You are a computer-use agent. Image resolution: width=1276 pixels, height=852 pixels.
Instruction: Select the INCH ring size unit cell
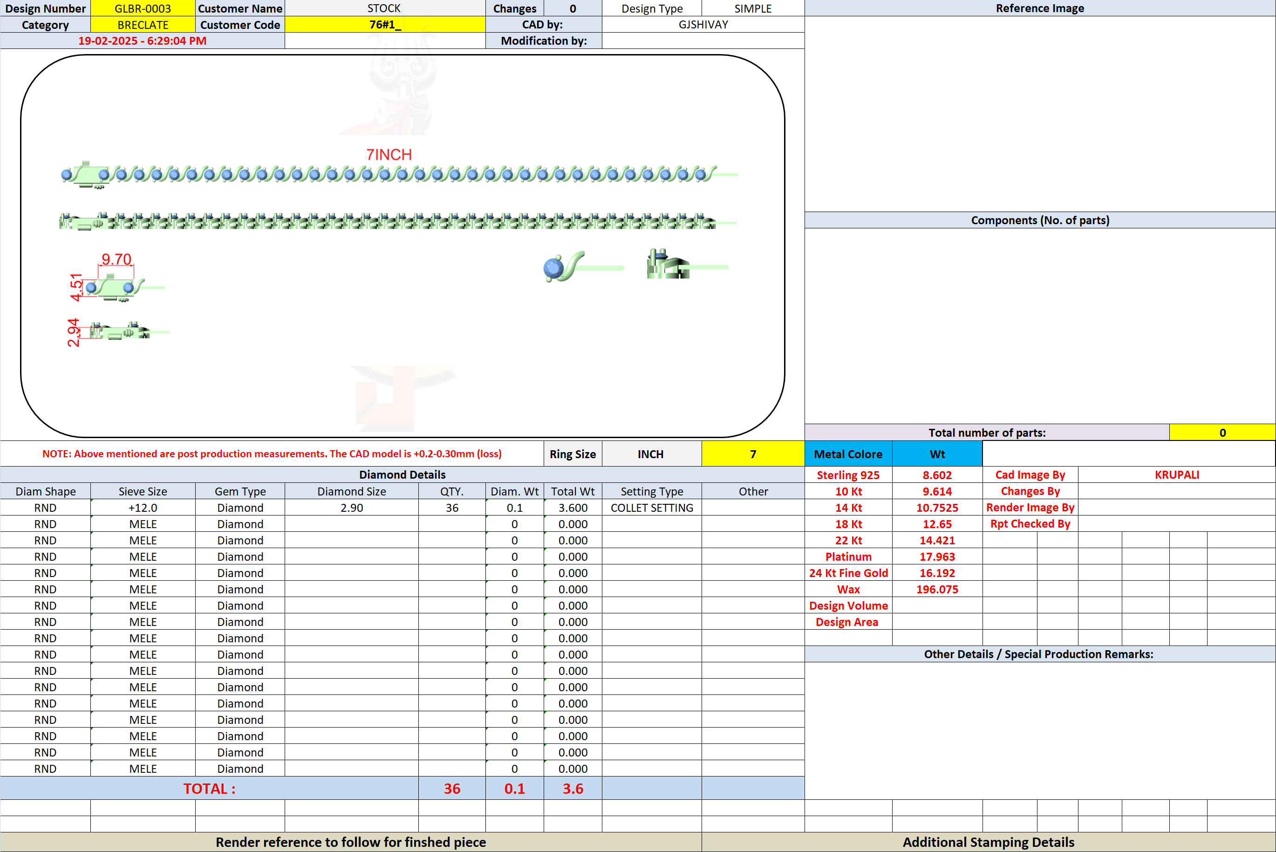tap(651, 453)
